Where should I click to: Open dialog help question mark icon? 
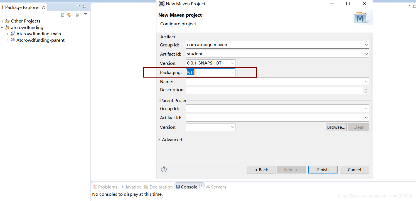pos(164,169)
